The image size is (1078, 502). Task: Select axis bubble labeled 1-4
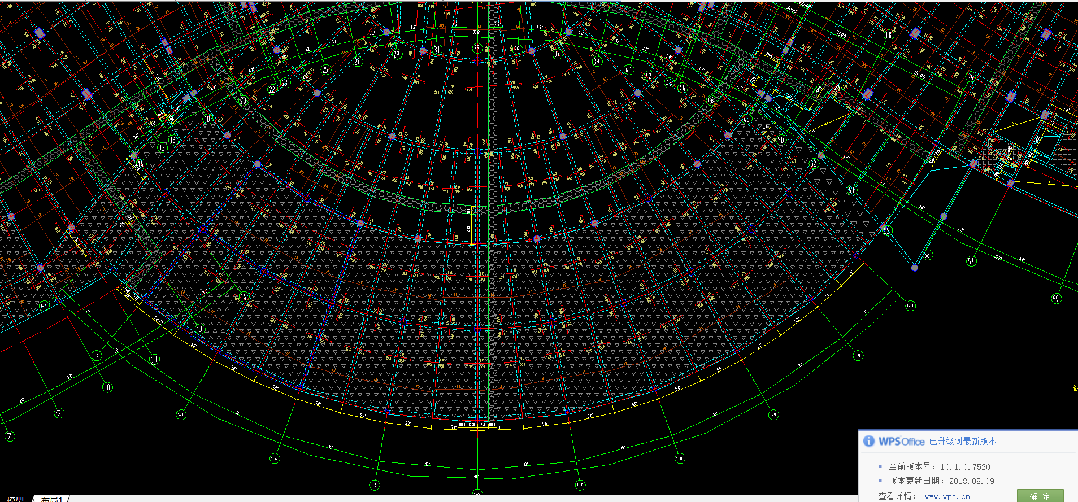(274, 459)
